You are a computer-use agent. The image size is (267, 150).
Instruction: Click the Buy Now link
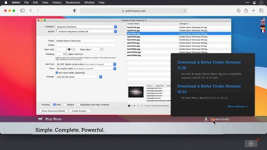pyautogui.click(x=53, y=119)
